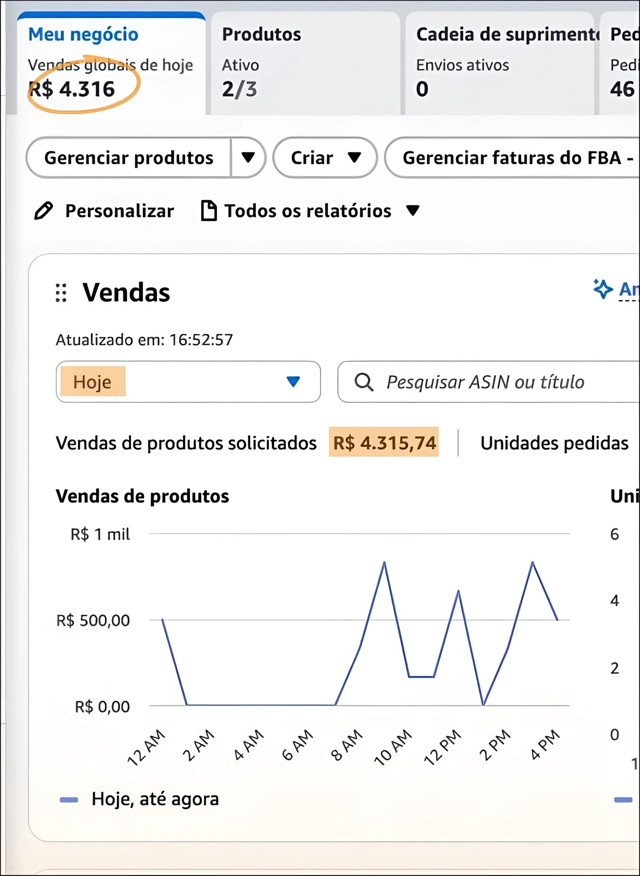This screenshot has height=876, width=640.
Task: Open the Criar dropdown menu
Action: (x=325, y=158)
